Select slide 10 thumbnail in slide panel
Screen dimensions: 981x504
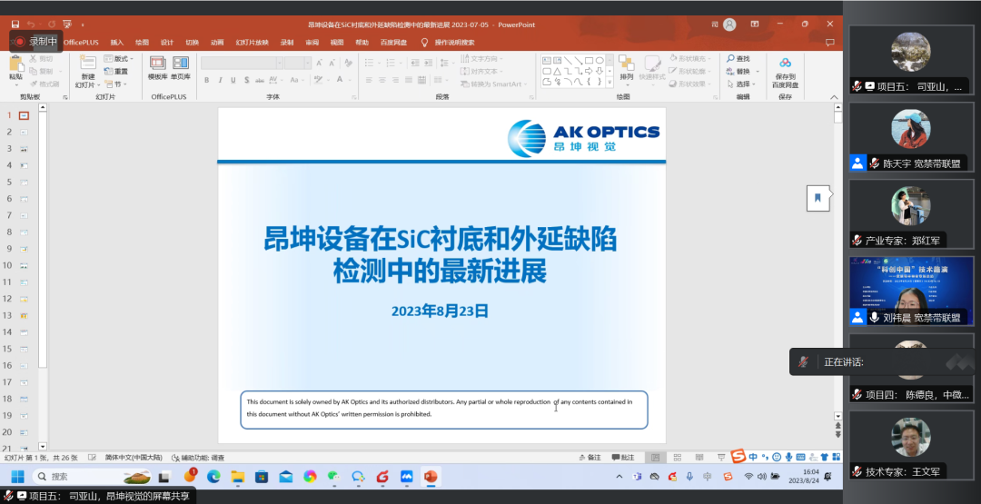pyautogui.click(x=24, y=266)
